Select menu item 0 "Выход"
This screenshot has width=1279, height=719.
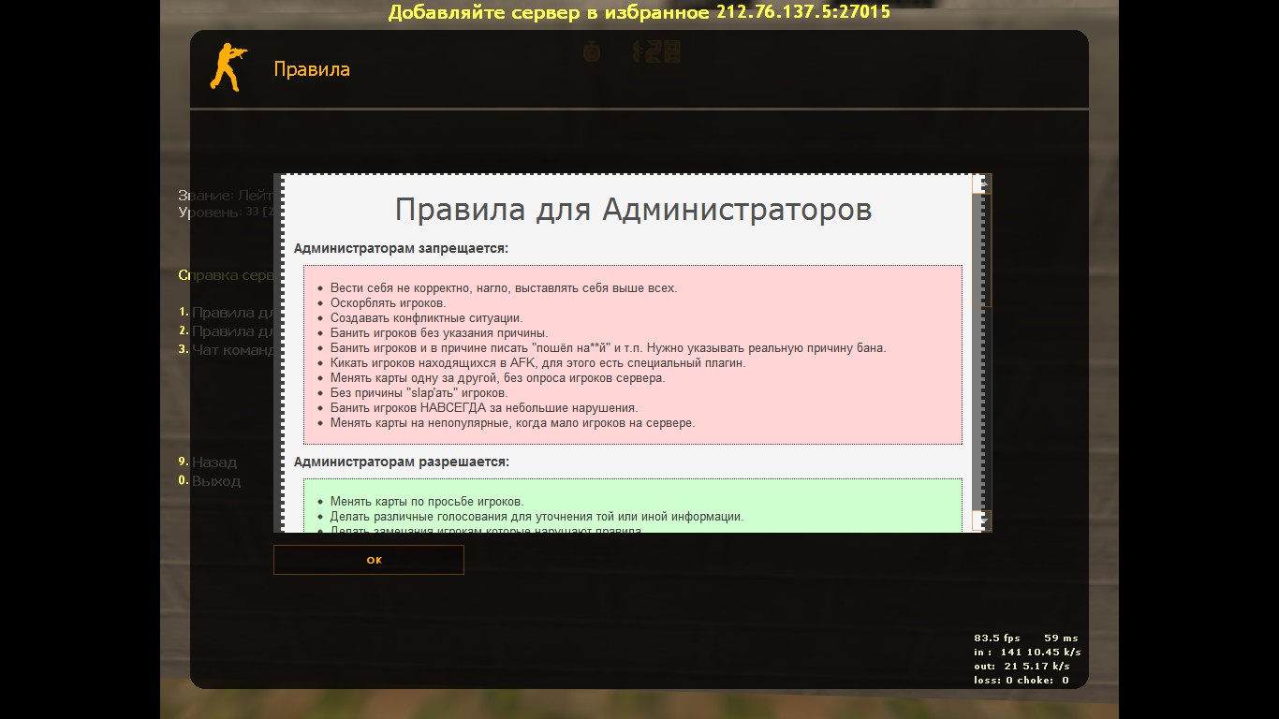tap(210, 481)
